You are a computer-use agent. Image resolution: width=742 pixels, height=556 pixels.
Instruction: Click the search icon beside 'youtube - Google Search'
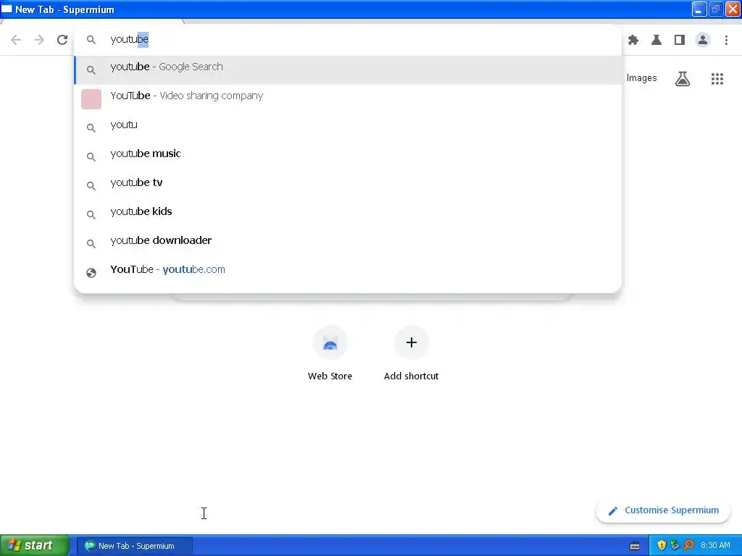pyautogui.click(x=91, y=70)
